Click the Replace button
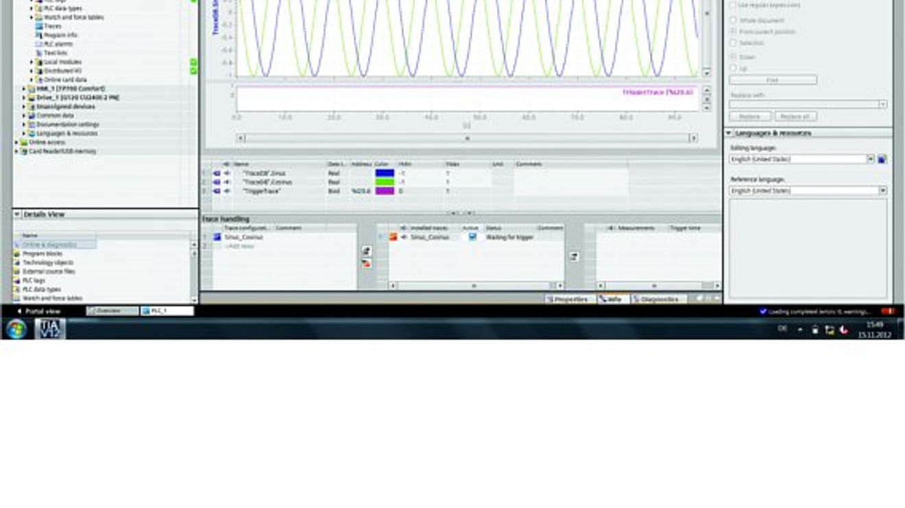 pos(750,116)
